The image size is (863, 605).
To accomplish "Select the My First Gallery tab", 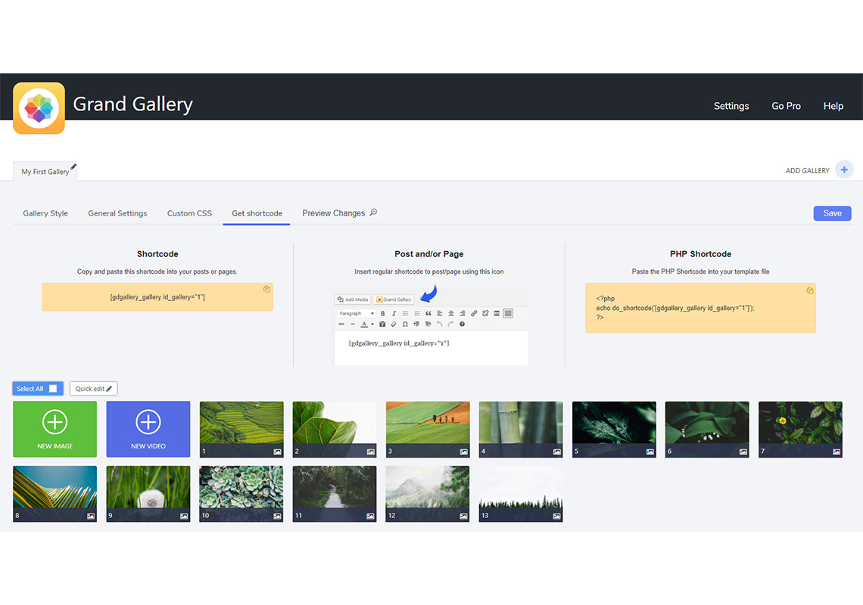I will [x=45, y=172].
